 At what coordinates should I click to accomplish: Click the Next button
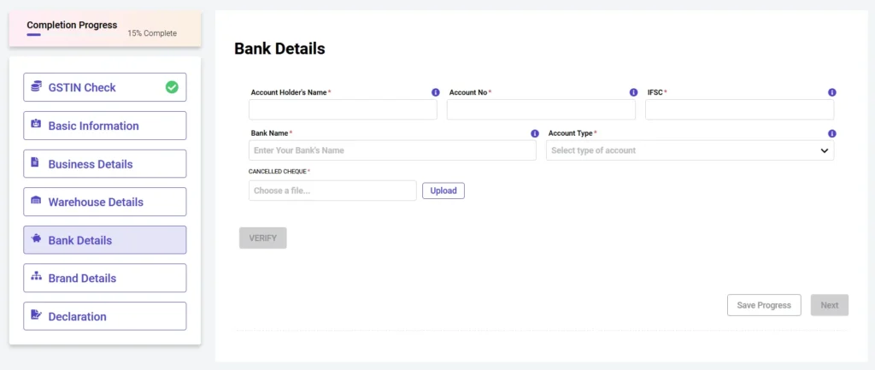pyautogui.click(x=829, y=305)
